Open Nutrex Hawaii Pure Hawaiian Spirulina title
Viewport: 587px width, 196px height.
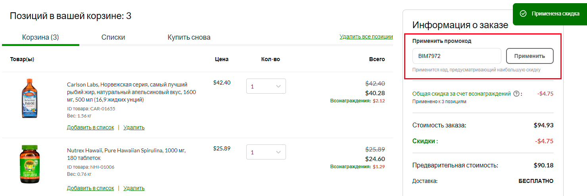tap(127, 154)
